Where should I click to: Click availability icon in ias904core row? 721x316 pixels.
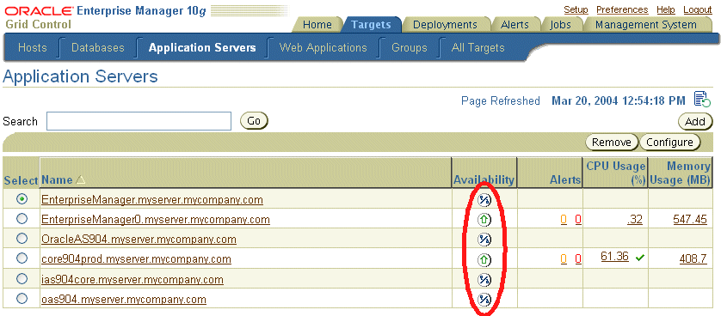[484, 280]
